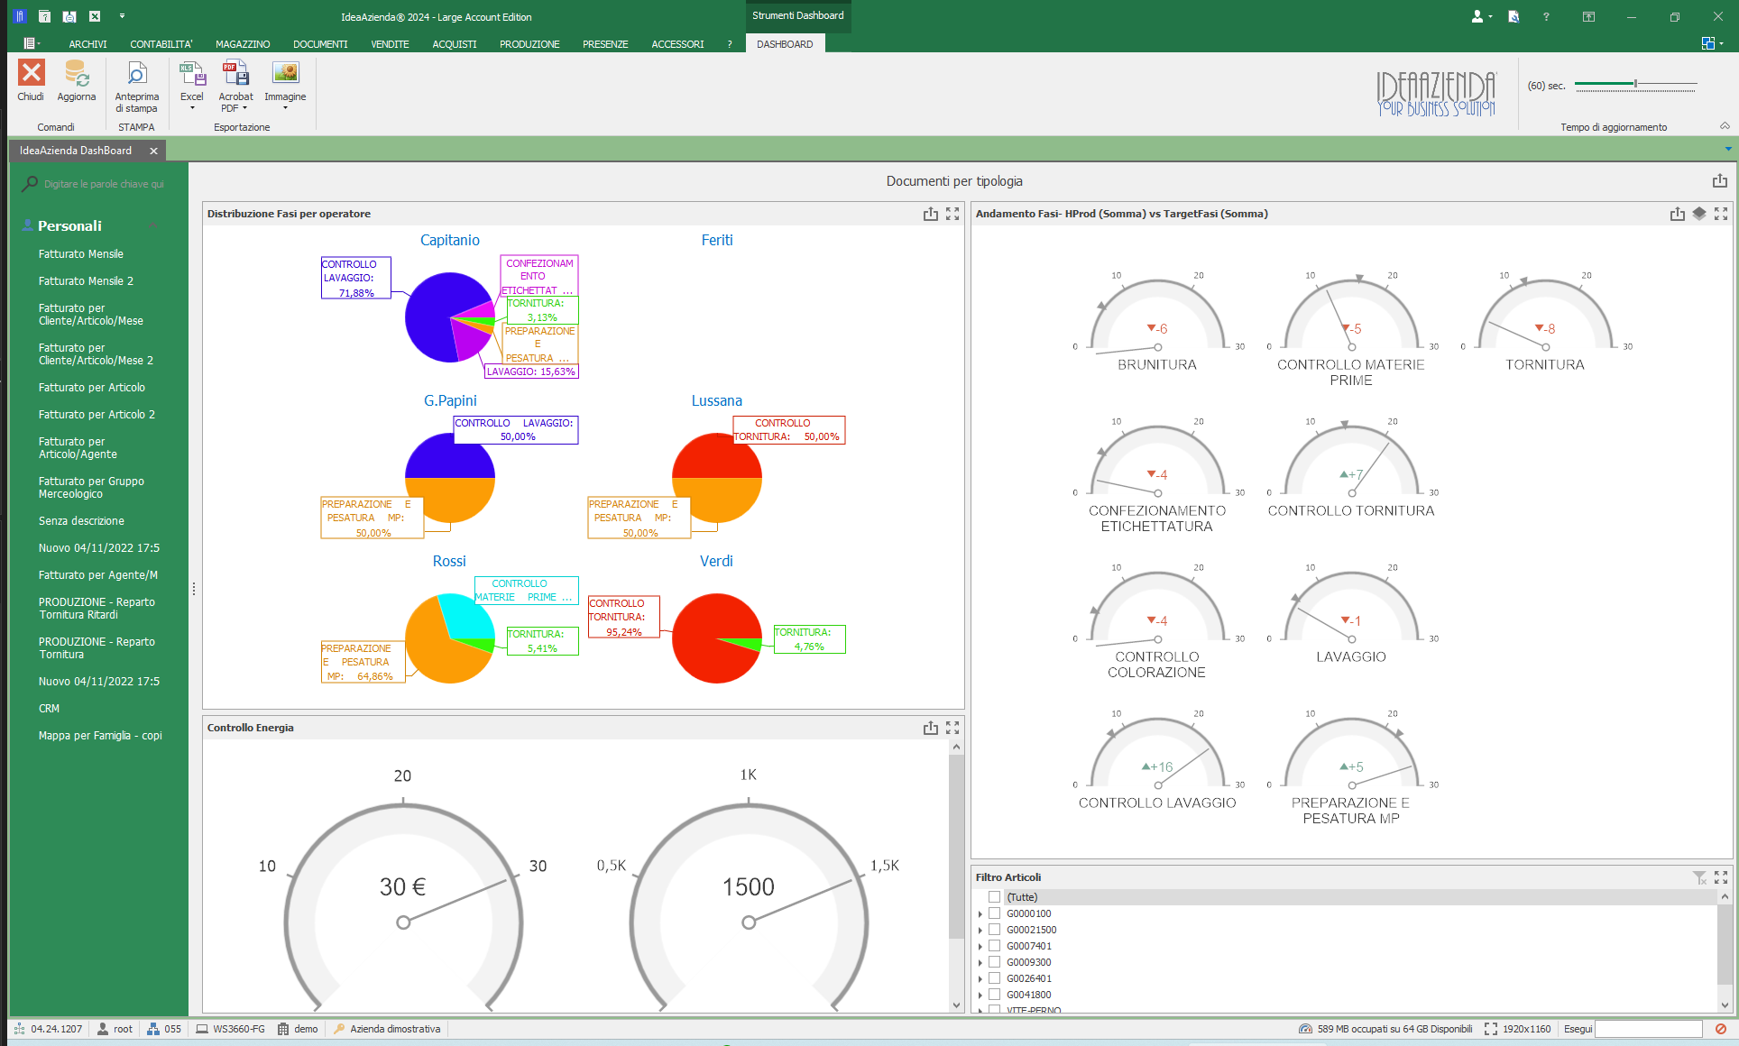Open Fatturato per Gruppo Merceologico dashboard
Viewport: 1739px width, 1046px height.
[91, 488]
